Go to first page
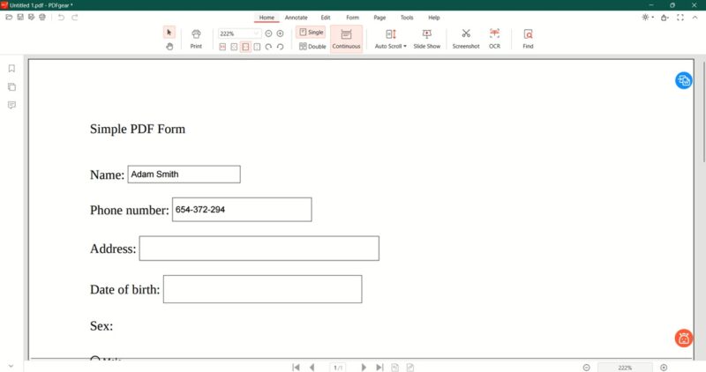 point(296,368)
